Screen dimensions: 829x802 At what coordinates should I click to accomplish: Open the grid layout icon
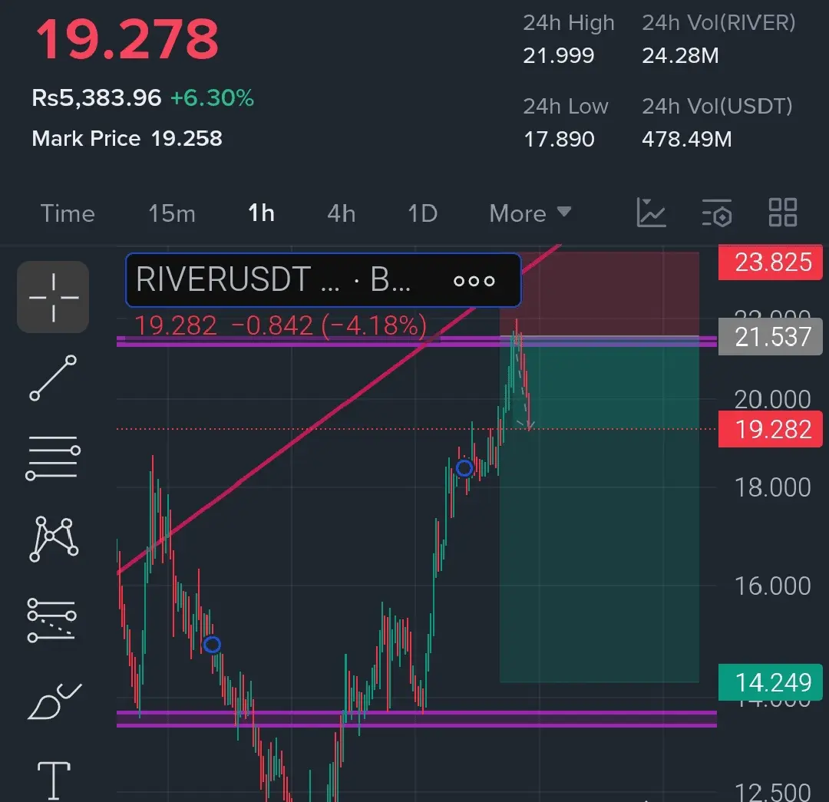pyautogui.click(x=782, y=213)
